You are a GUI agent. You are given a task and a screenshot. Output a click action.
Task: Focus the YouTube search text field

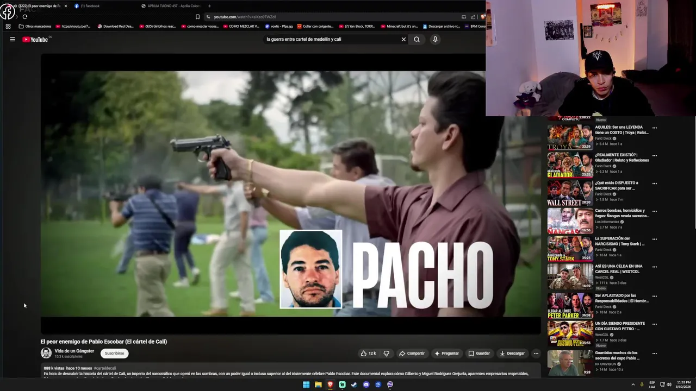coord(332,39)
